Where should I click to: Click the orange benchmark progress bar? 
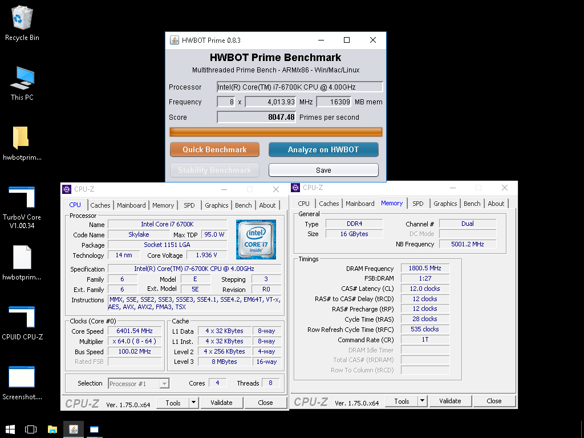tap(276, 132)
